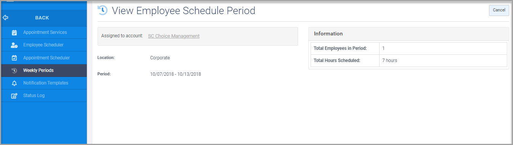Image resolution: width=513 pixels, height=145 pixels.
Task: Click the Information panel header
Action: tap(409, 34)
